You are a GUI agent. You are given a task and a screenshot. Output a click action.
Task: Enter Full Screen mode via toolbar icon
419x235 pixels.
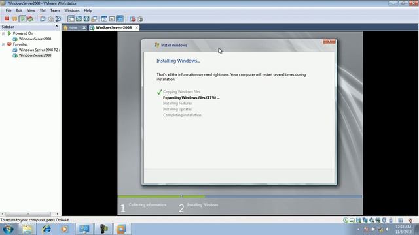tap(86, 19)
